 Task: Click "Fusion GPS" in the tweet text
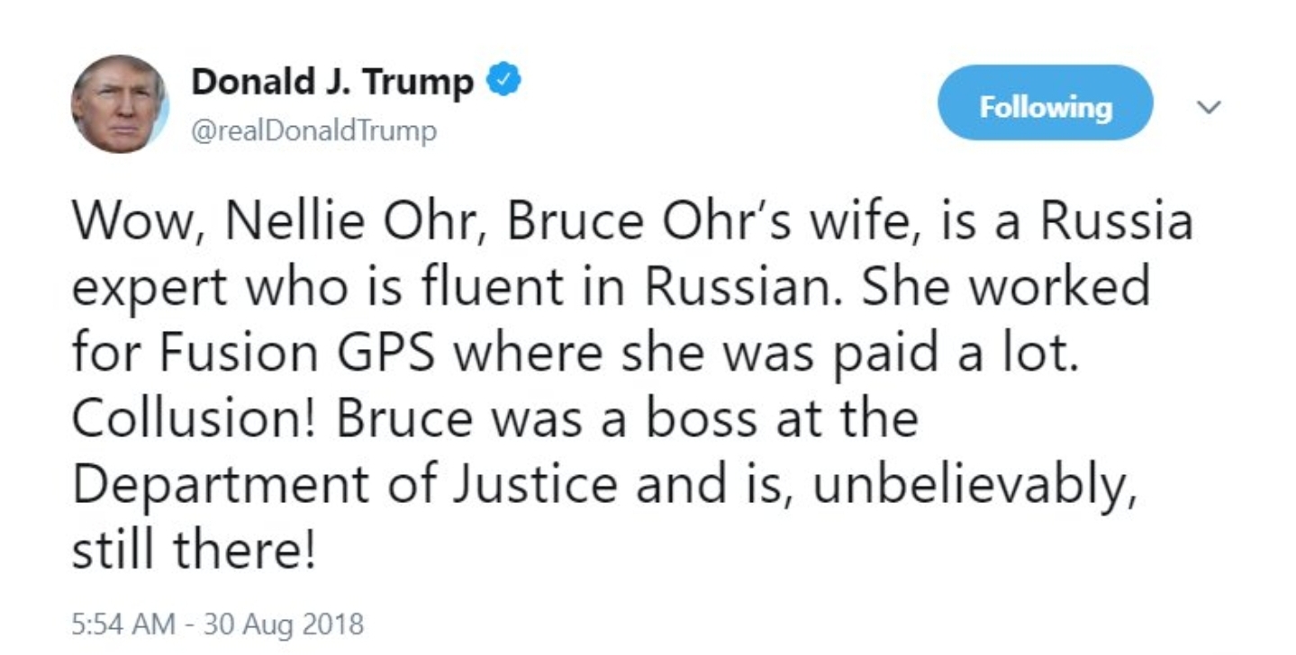(x=298, y=354)
